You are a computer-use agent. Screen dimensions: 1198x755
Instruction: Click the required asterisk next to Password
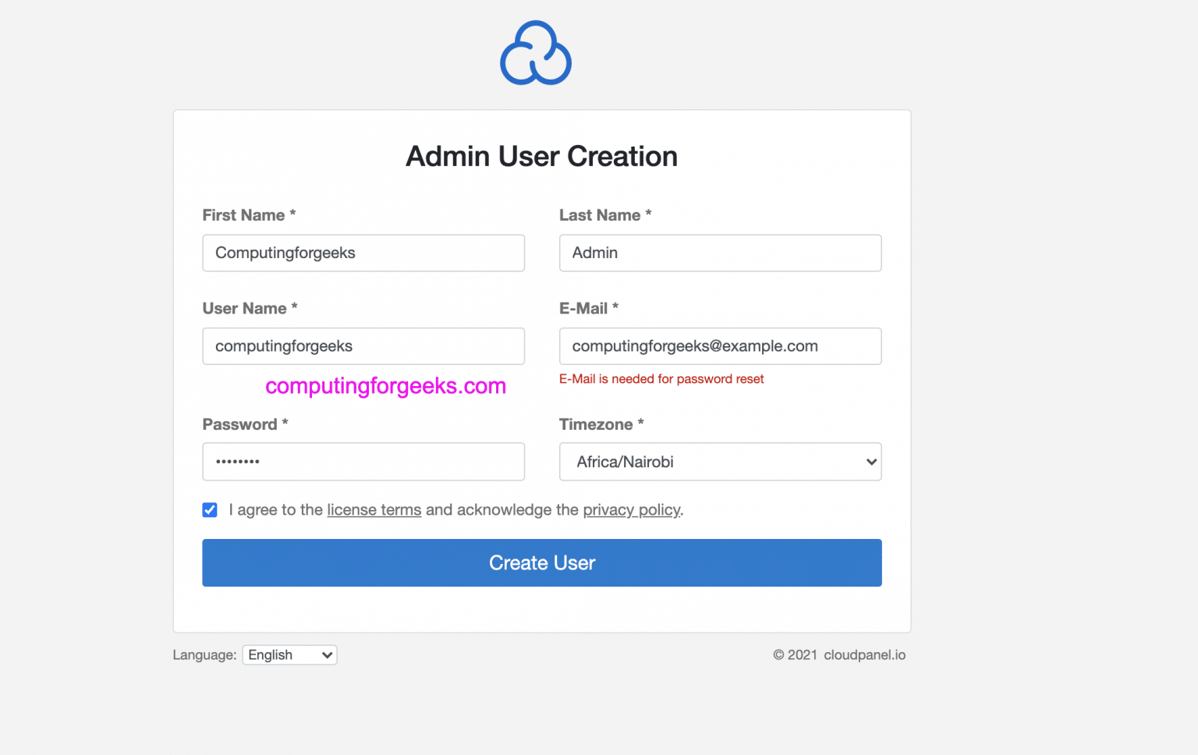tap(285, 424)
